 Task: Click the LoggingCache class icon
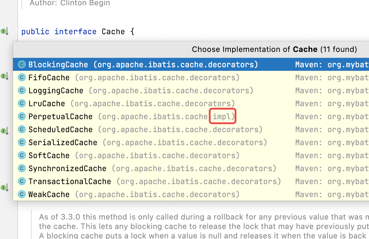22,91
